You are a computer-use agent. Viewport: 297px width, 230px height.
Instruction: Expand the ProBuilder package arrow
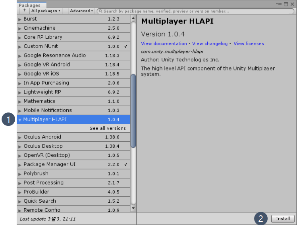(x=20, y=192)
